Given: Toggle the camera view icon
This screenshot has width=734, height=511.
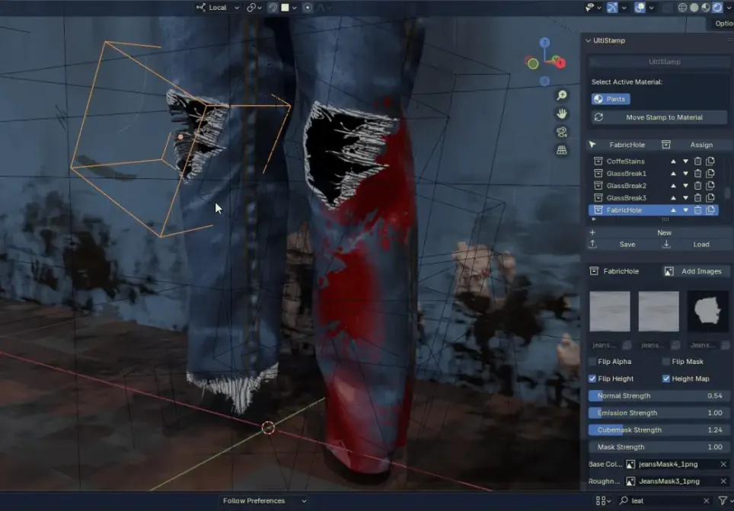Looking at the screenshot, I should [562, 132].
